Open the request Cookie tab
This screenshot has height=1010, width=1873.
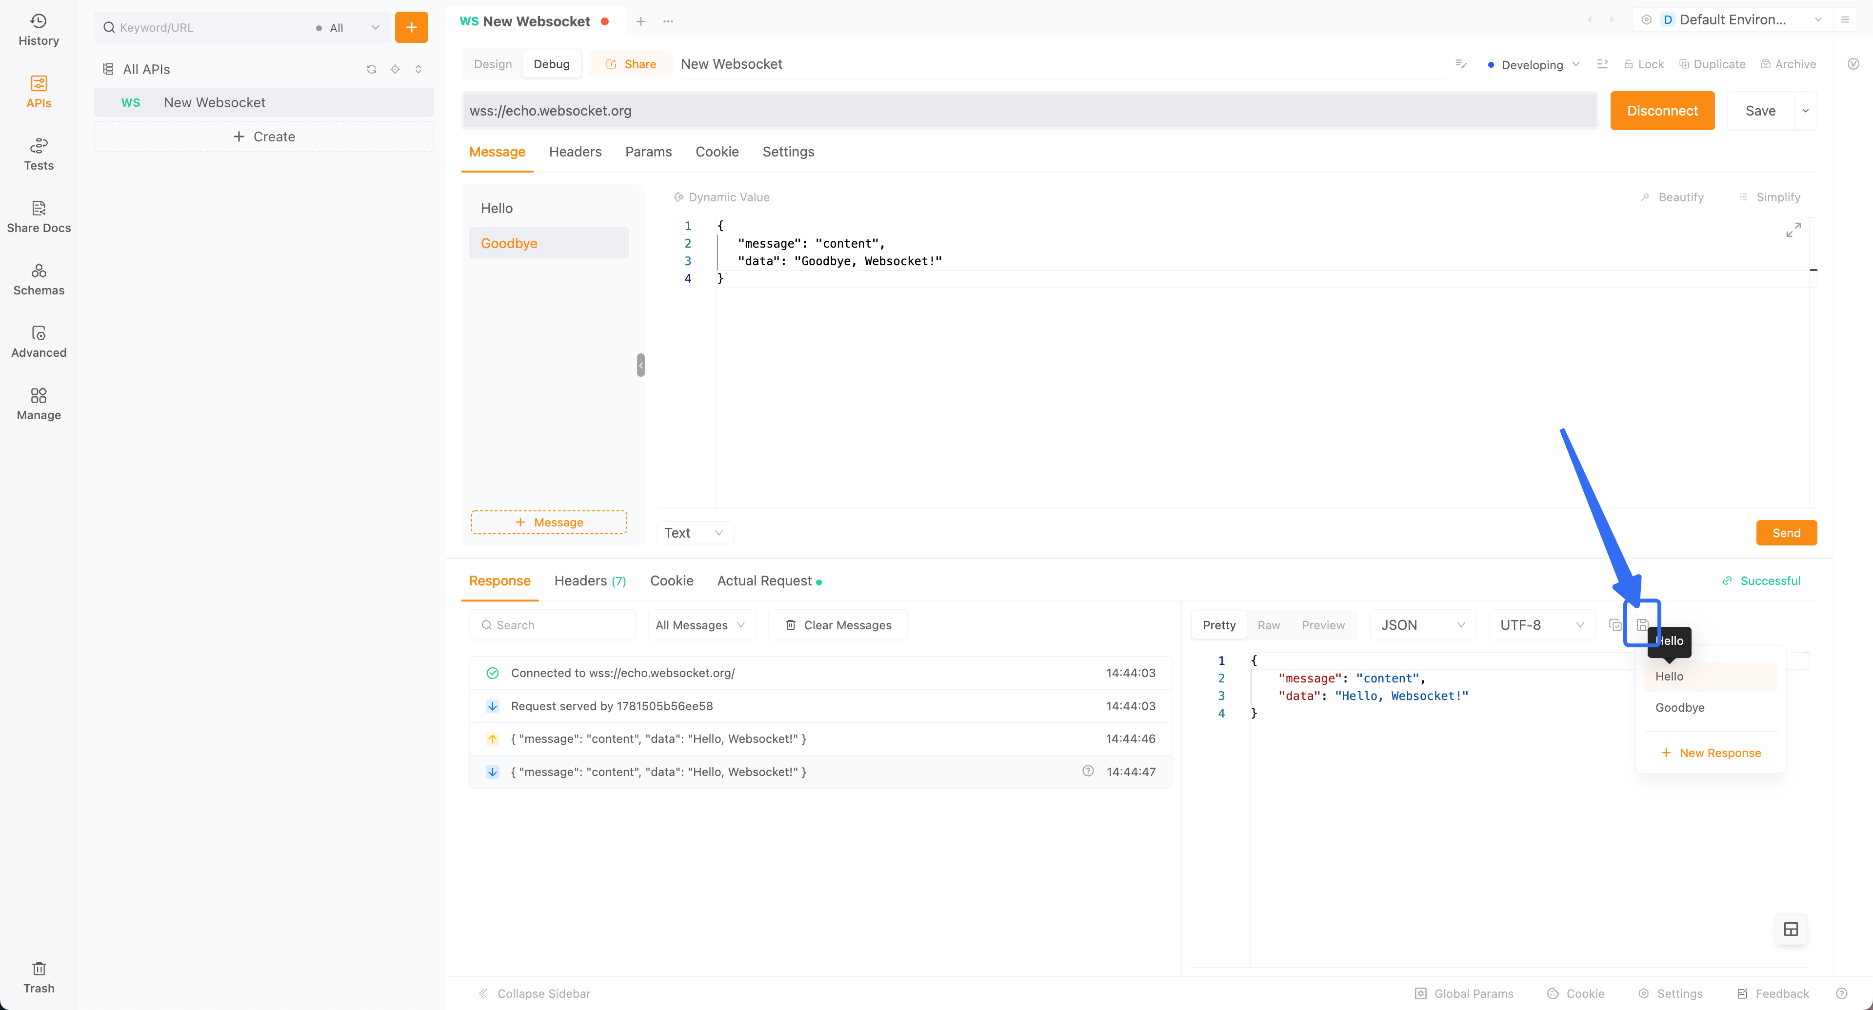(x=716, y=152)
